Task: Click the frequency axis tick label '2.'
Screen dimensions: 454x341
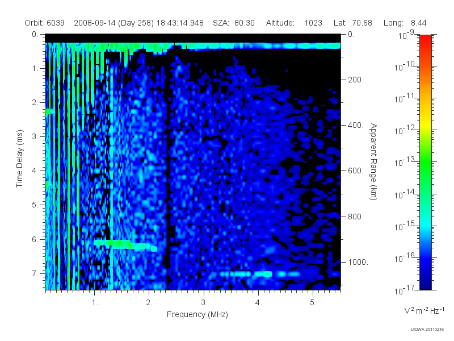Action: pos(149,303)
